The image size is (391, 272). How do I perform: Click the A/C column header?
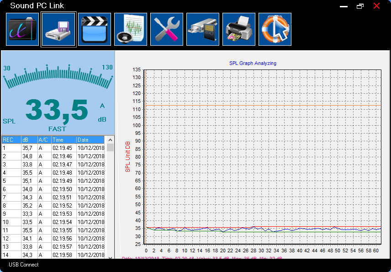pyautogui.click(x=44, y=140)
